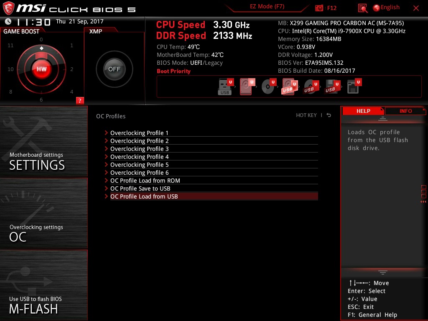Click the grip handle at top of help panel
Viewport: 428px width, 321px height.
[x=383, y=118]
